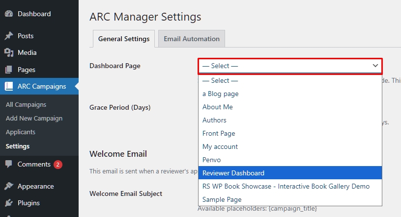The image size is (401, 217).
Task: Switch to the Email Automation tab
Action: (x=192, y=39)
